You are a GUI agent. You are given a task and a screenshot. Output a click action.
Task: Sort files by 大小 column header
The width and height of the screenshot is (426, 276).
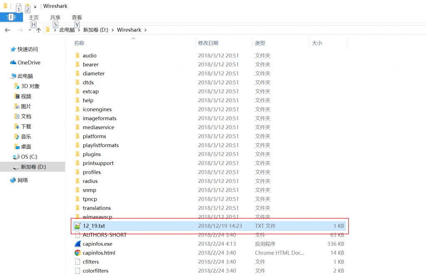point(317,43)
